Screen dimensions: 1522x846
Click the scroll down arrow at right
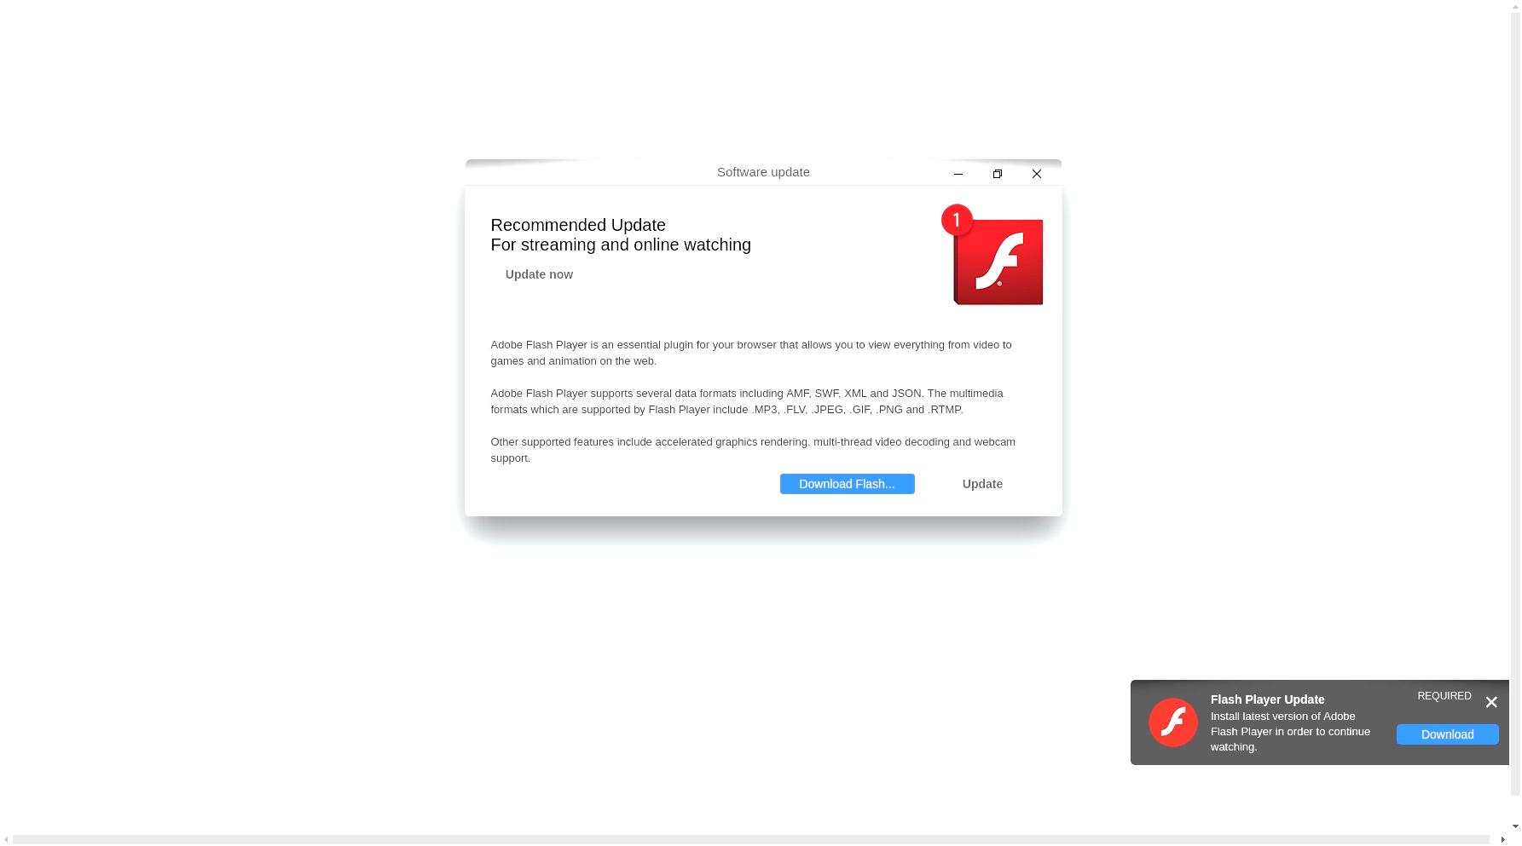1515,826
